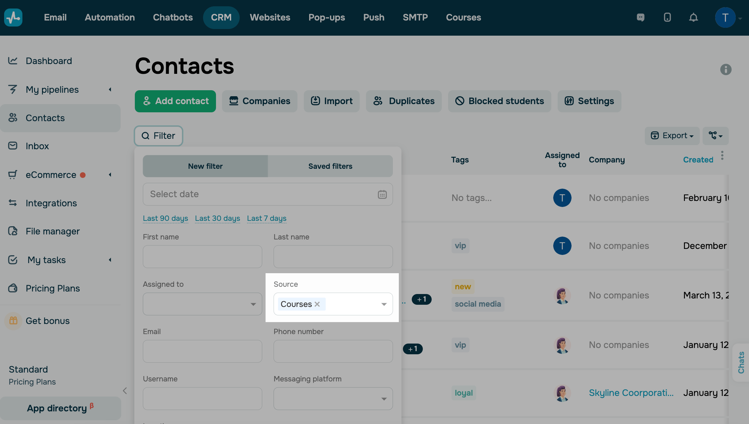
Task: Open the Blocked students button
Action: [500, 101]
